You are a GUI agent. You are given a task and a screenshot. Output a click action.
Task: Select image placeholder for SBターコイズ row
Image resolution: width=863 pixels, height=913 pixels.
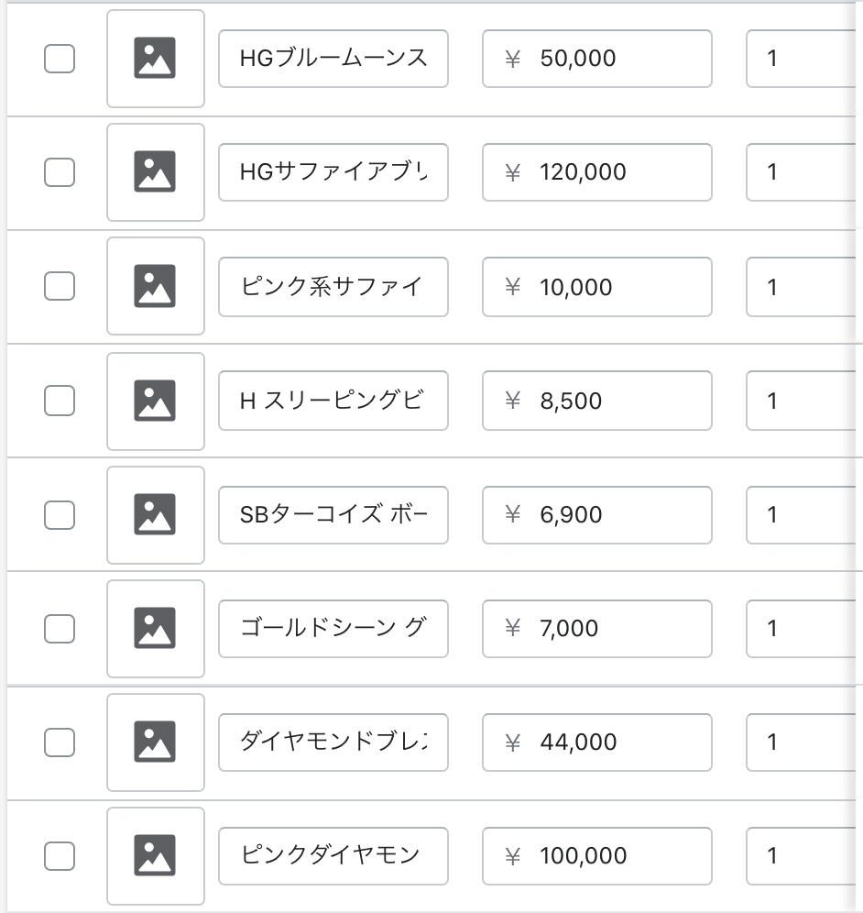(156, 514)
